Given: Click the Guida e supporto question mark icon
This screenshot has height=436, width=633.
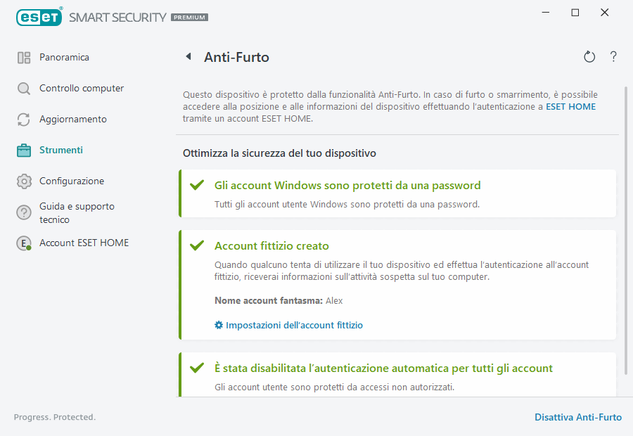Looking at the screenshot, I should click(24, 212).
